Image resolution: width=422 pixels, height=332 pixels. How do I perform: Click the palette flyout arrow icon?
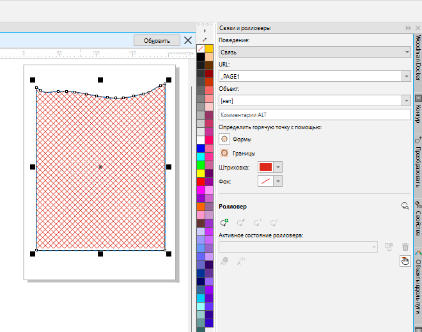click(x=205, y=30)
